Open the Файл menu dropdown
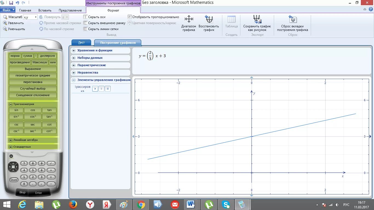Screen dimensions: 374x210 pyautogui.click(x=7, y=10)
